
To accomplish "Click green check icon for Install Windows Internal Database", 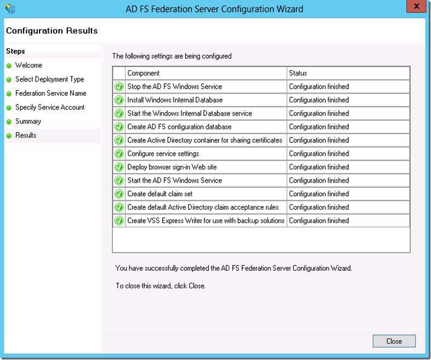I will point(119,100).
